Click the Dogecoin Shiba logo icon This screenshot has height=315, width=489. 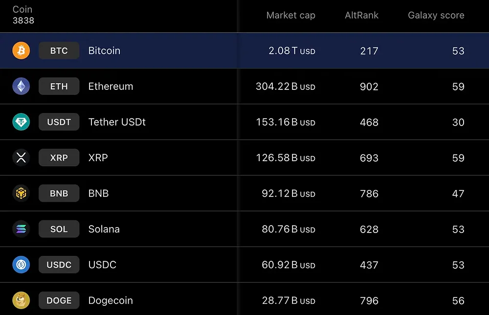pos(21,300)
